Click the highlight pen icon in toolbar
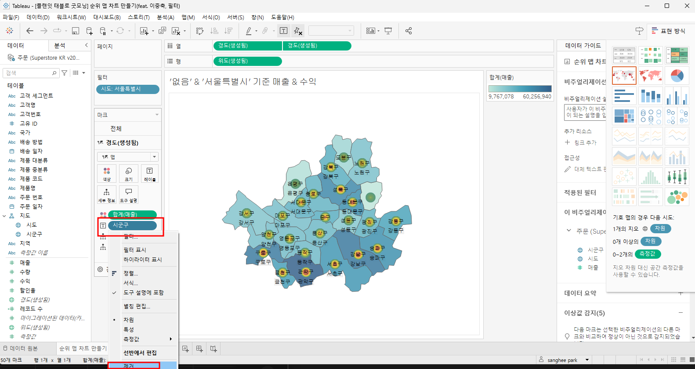Viewport: 695px width, 369px height. coord(249,31)
